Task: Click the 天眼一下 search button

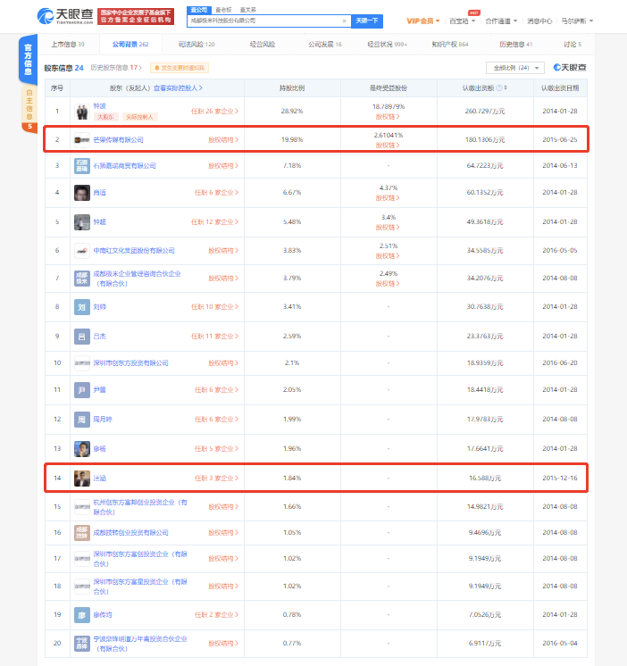Action: (367, 21)
